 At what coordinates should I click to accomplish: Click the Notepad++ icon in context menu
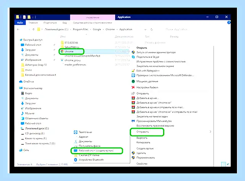coord(133,70)
